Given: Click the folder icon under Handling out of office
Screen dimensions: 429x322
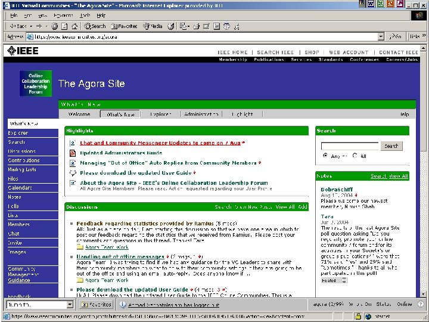Looking at the screenshot, I should click(x=80, y=280).
